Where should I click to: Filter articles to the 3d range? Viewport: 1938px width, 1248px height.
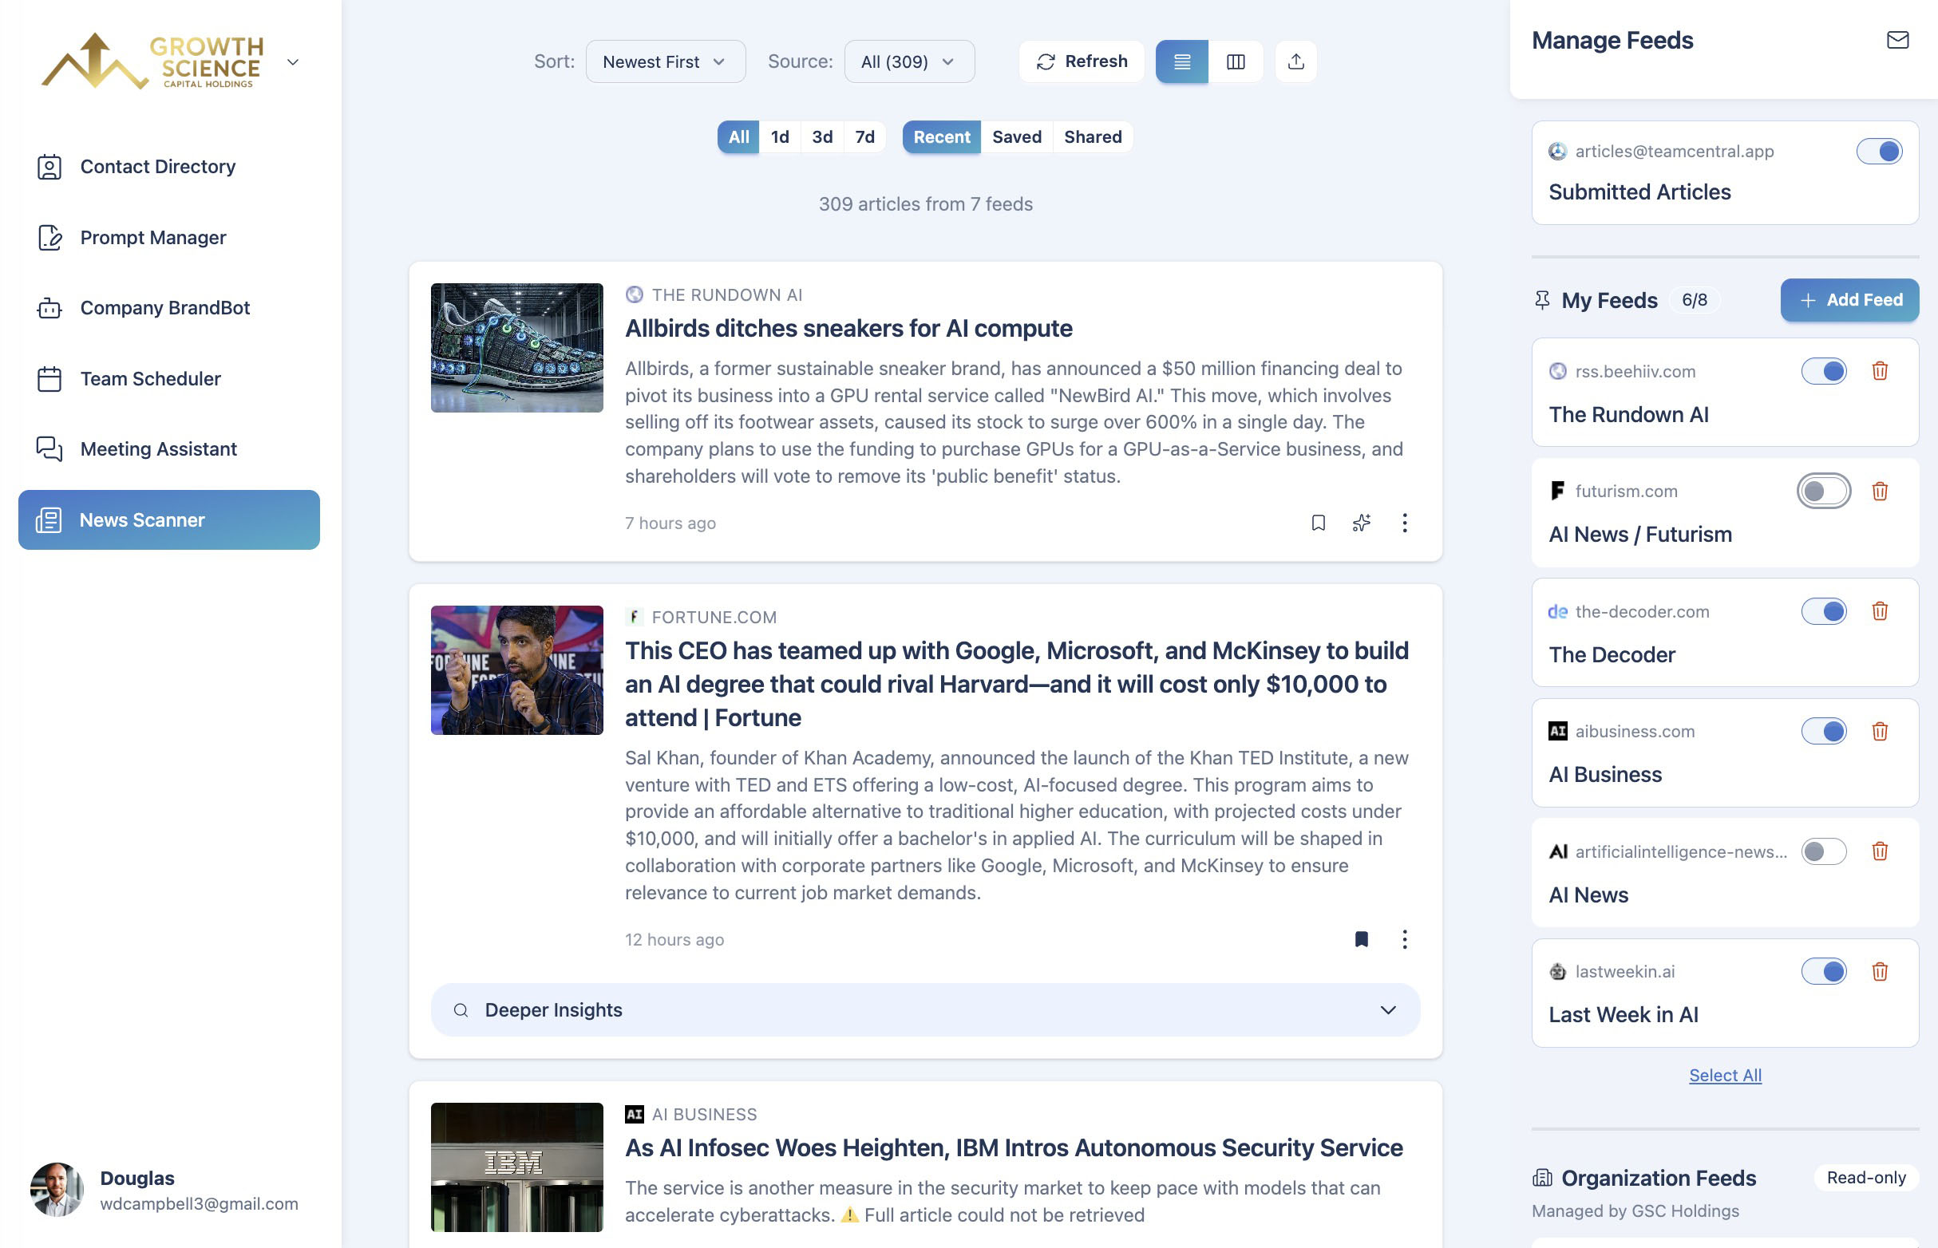(x=822, y=137)
